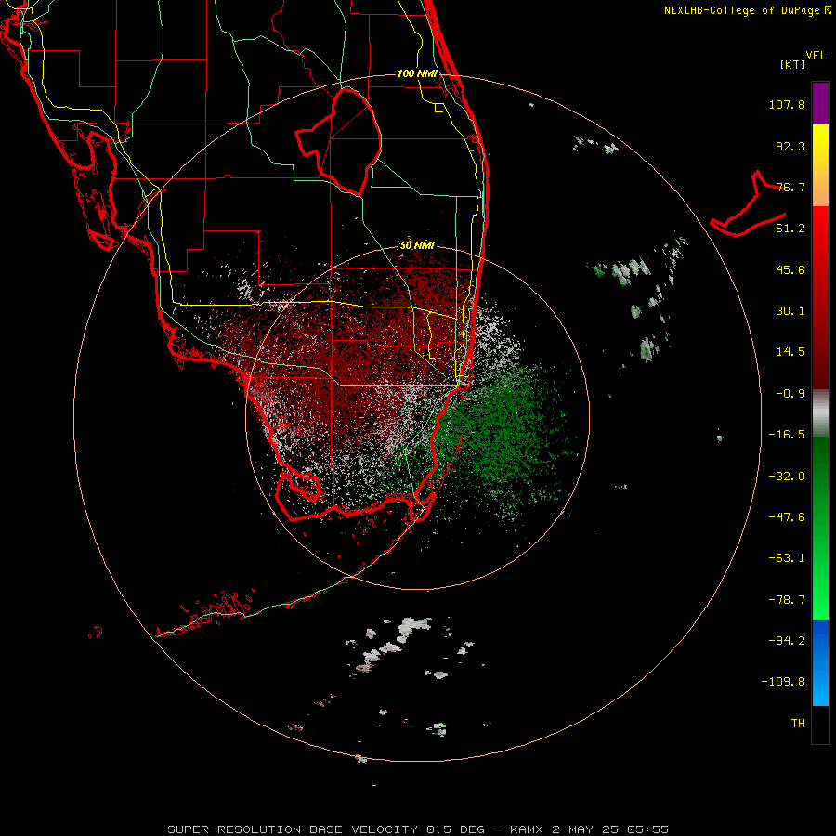Select the -109.8 legend value

[x=783, y=682]
